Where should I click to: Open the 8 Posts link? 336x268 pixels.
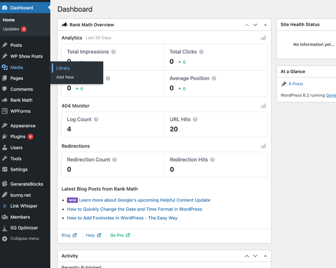click(x=296, y=84)
